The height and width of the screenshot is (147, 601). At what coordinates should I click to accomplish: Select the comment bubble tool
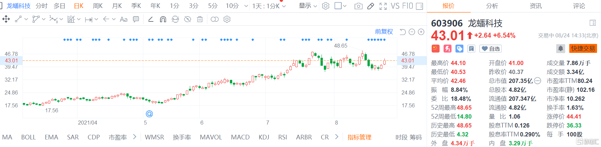(x=136, y=19)
